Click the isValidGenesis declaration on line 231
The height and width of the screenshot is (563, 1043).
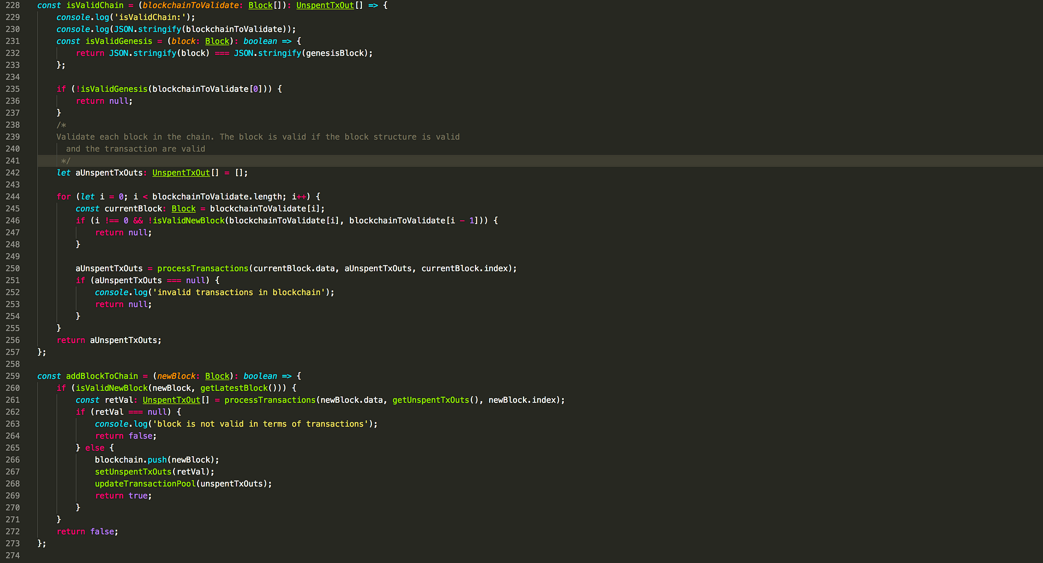(x=119, y=41)
